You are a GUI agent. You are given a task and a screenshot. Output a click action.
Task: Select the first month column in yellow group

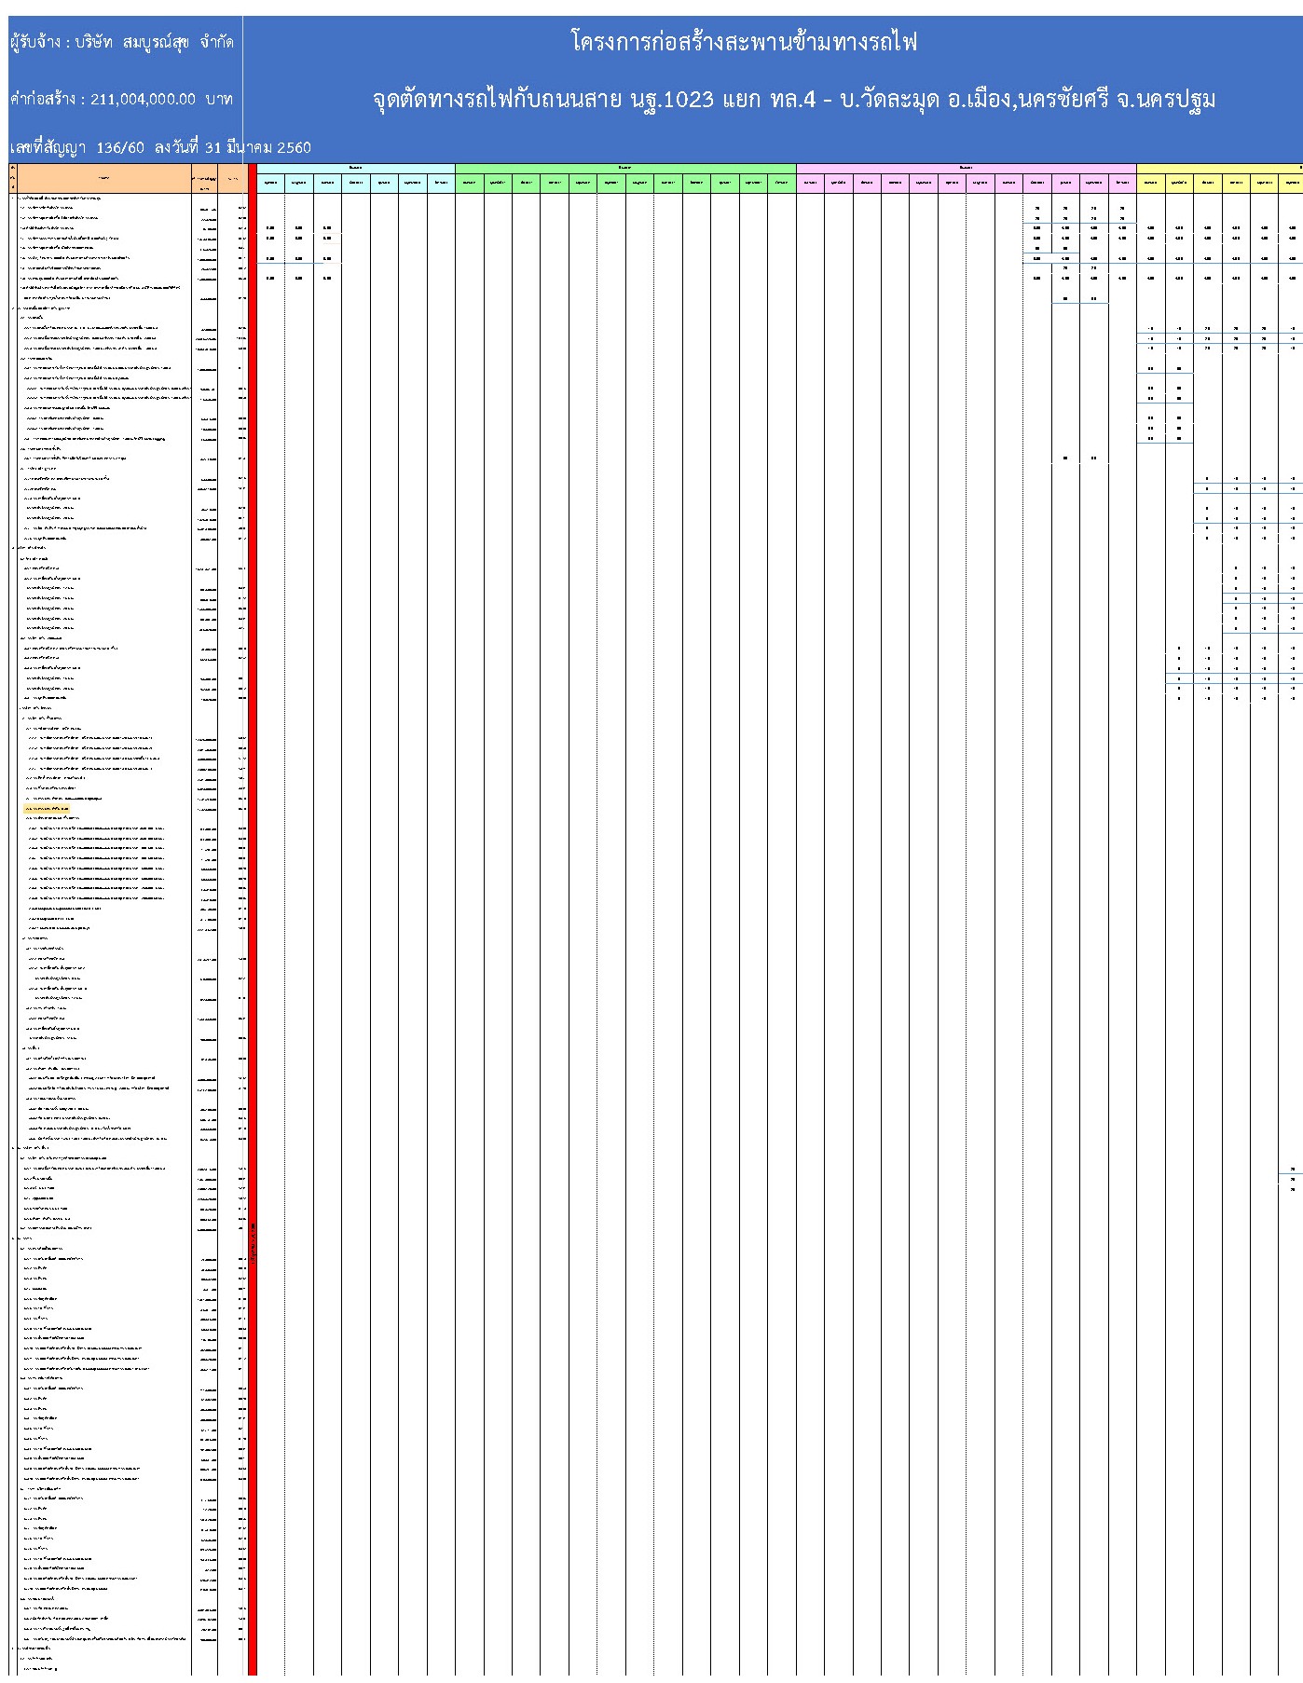1151,183
